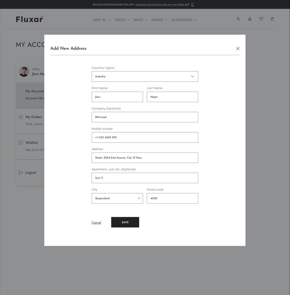
Task: Open the account person icon
Action: click(249, 19)
